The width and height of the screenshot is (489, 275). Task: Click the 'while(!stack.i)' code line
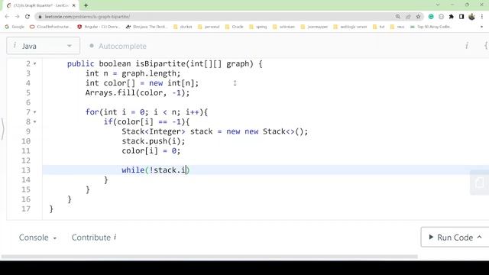coord(156,170)
